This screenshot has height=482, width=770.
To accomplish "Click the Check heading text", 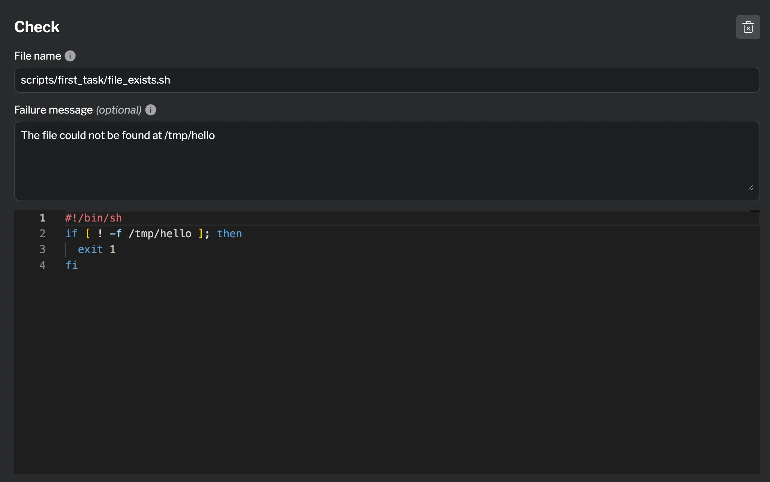I will (37, 26).
